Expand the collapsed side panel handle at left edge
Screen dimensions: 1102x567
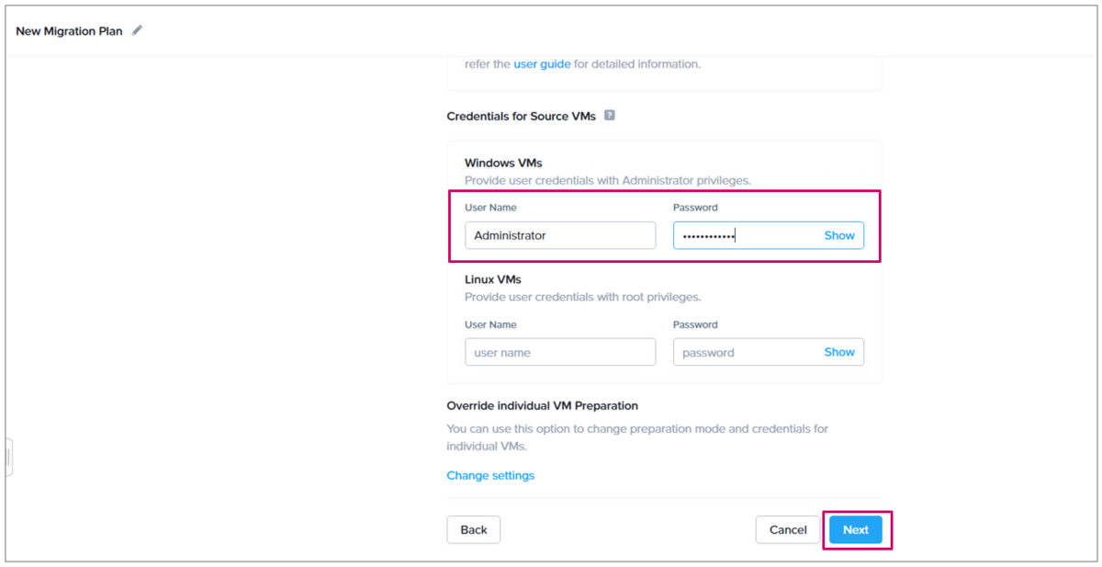pos(8,457)
